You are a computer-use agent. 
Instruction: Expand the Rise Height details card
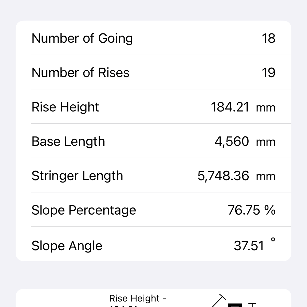tap(153, 107)
